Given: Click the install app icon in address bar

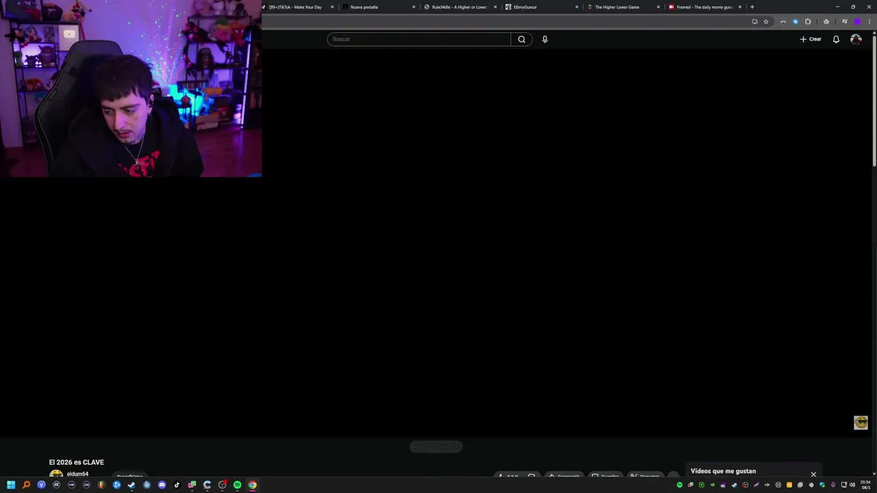Looking at the screenshot, I should click(x=755, y=21).
